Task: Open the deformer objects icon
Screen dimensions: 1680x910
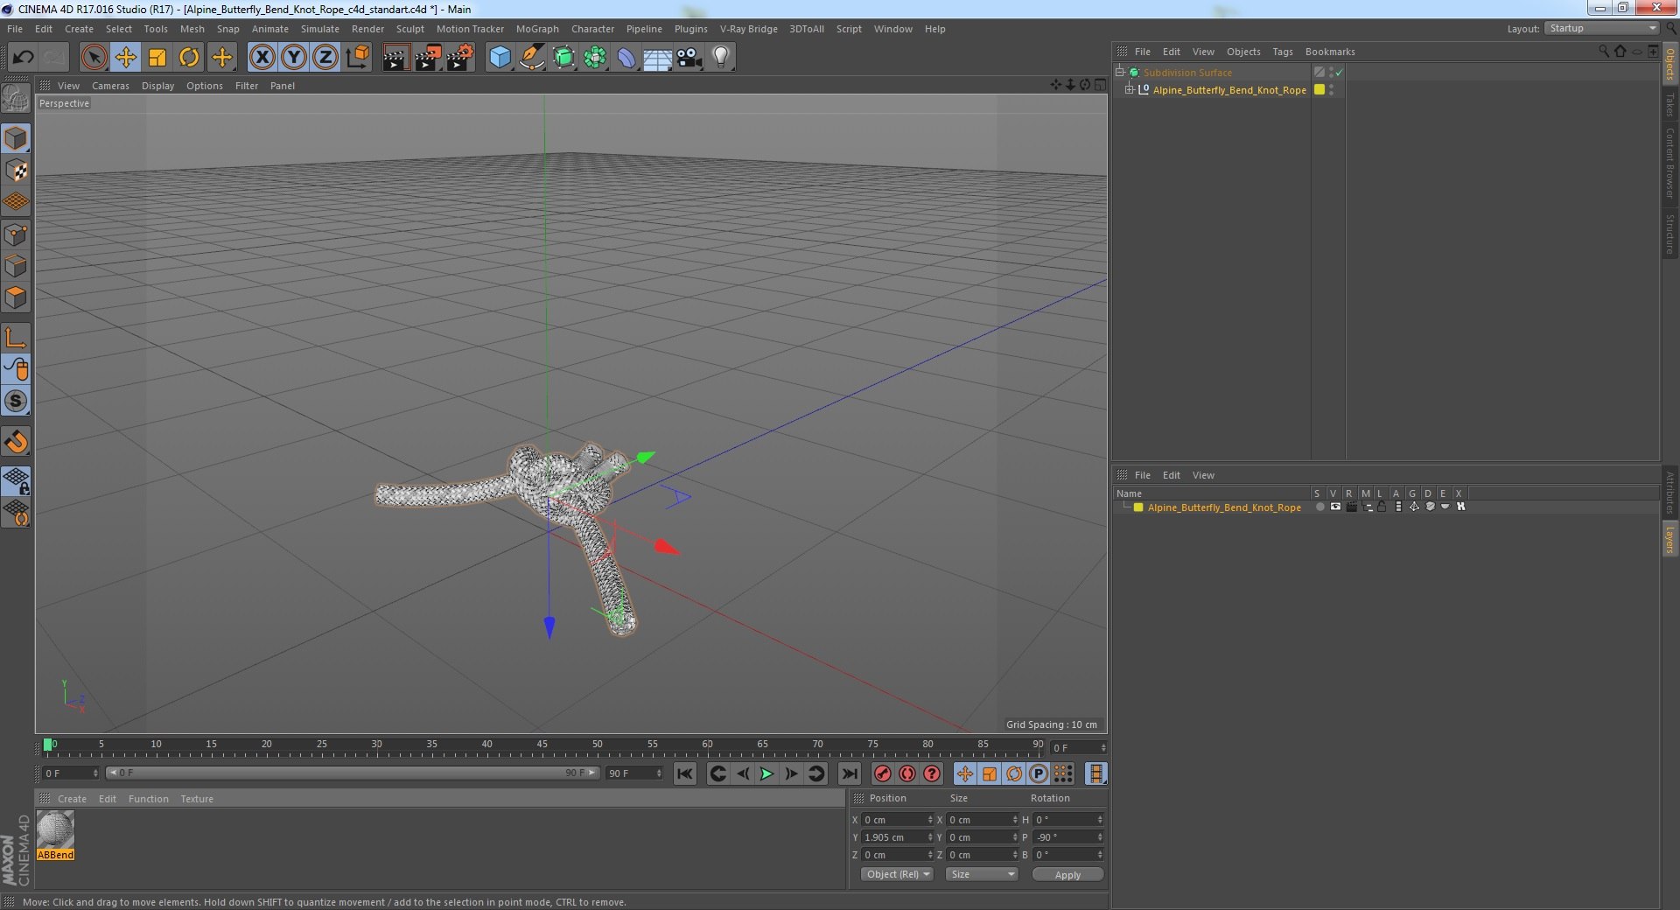Action: coord(626,58)
